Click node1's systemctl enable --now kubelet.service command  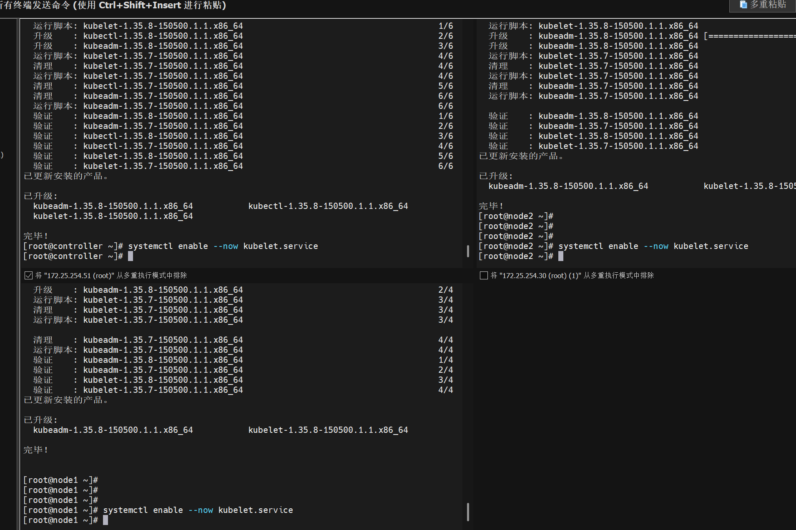(x=198, y=510)
